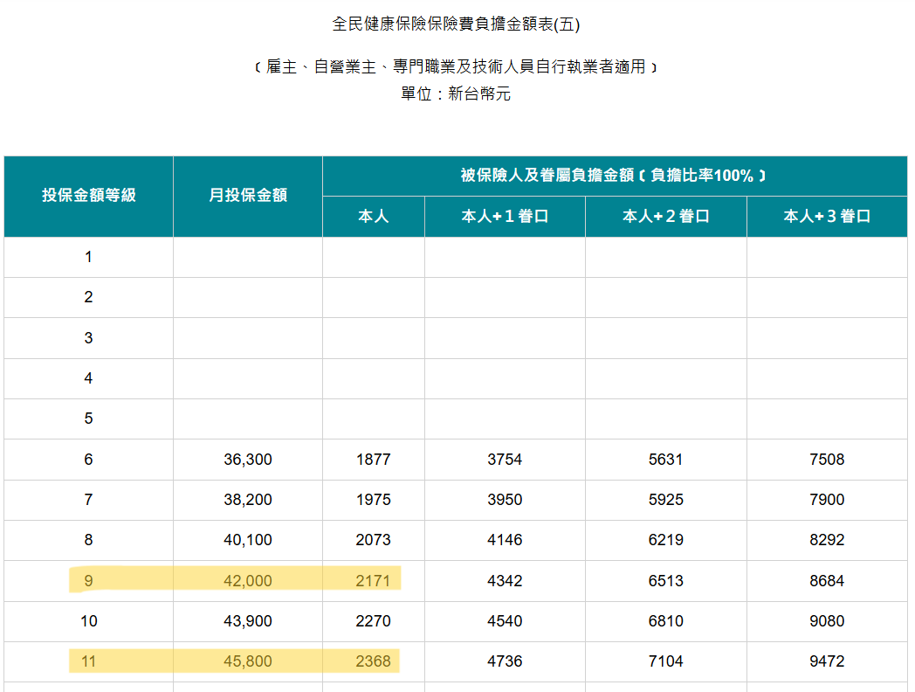Click the subtitle about 雇主、自營業主 applicability
The height and width of the screenshot is (692, 915).
pos(456,66)
